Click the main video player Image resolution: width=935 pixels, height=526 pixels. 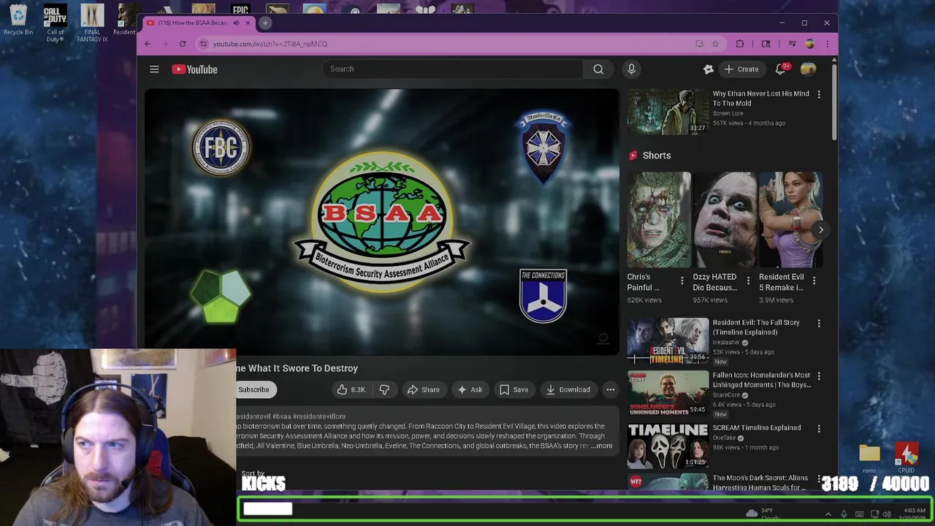point(381,222)
